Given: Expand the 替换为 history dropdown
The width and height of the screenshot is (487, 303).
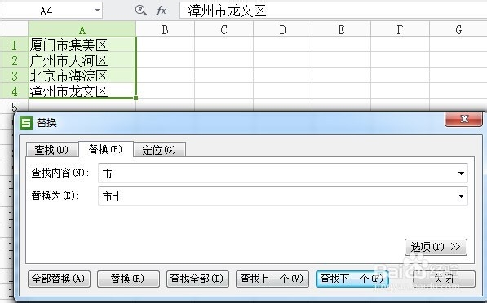Looking at the screenshot, I should coord(461,196).
